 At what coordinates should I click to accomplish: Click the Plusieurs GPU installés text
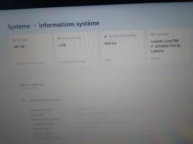click(x=73, y=62)
